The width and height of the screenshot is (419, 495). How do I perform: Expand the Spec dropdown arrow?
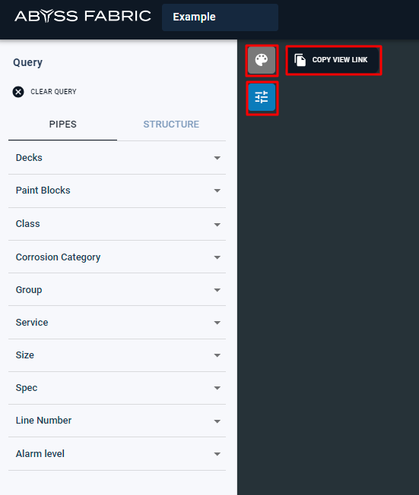[x=217, y=388]
